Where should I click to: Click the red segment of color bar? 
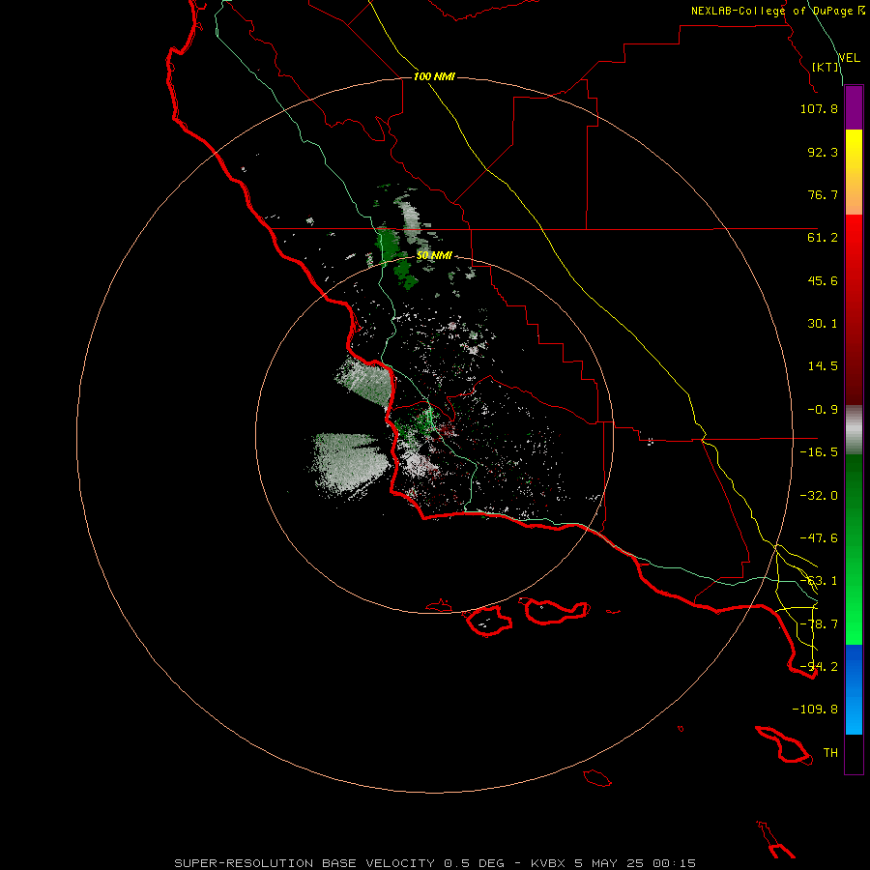tap(854, 309)
